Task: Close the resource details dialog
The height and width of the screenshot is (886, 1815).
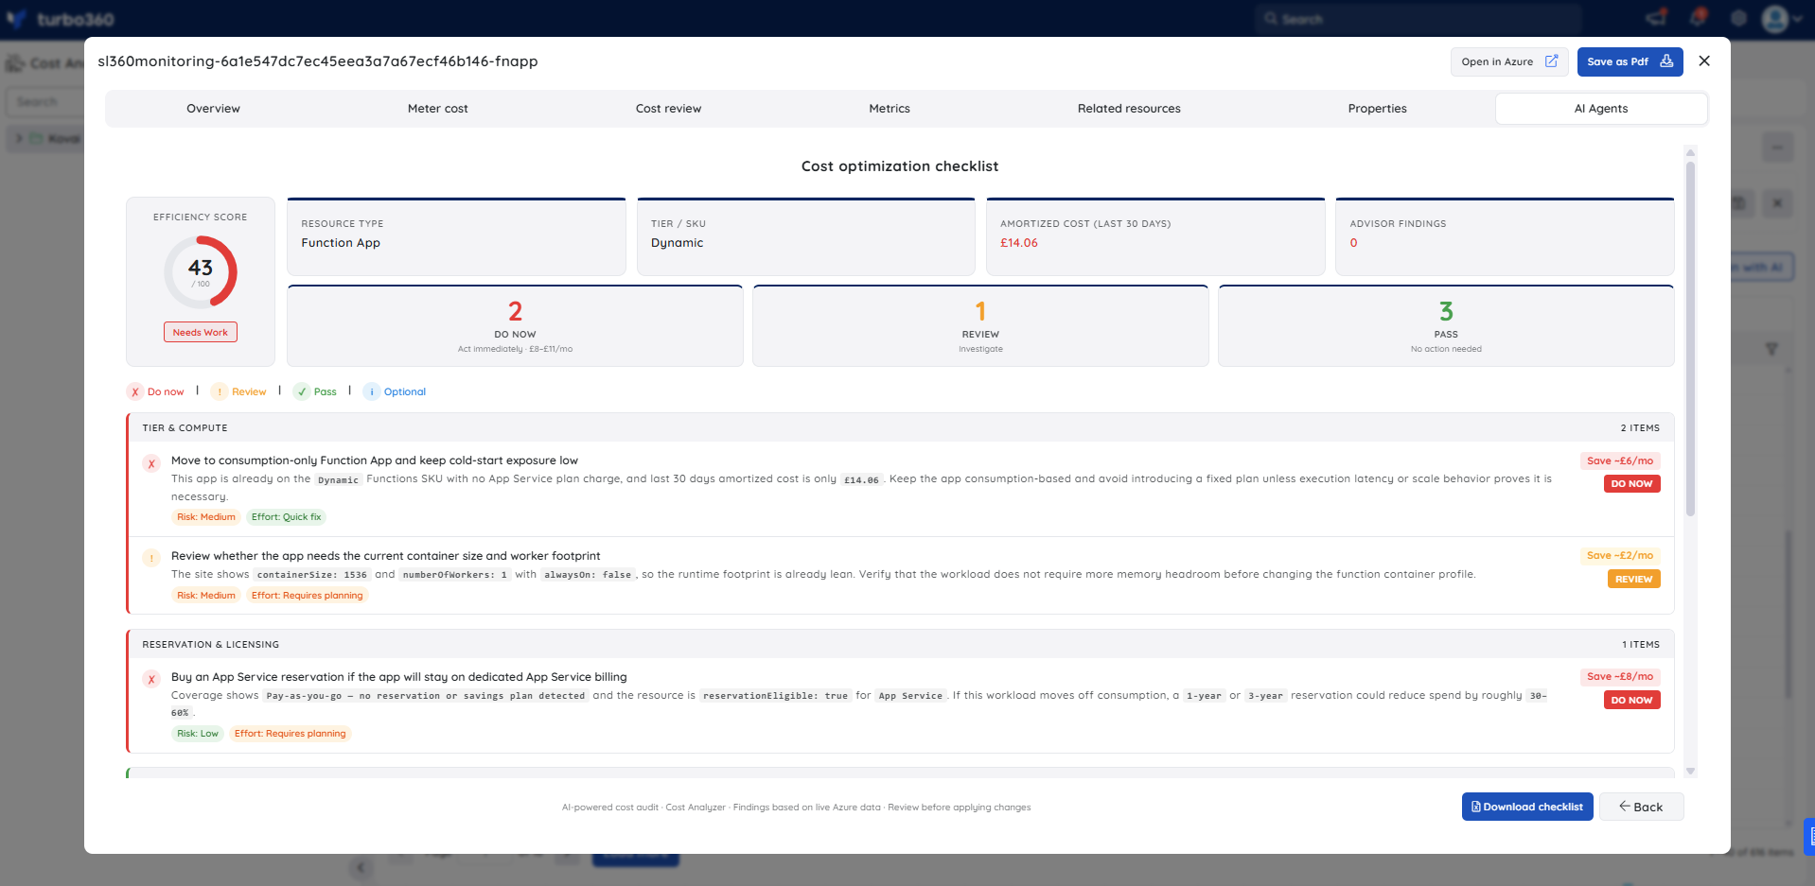Action: pos(1704,61)
